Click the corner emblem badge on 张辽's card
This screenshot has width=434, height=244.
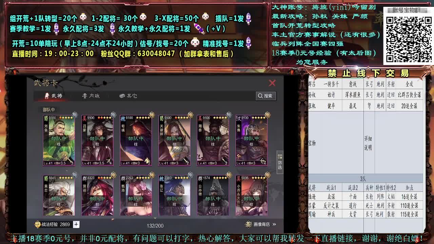point(191,175)
